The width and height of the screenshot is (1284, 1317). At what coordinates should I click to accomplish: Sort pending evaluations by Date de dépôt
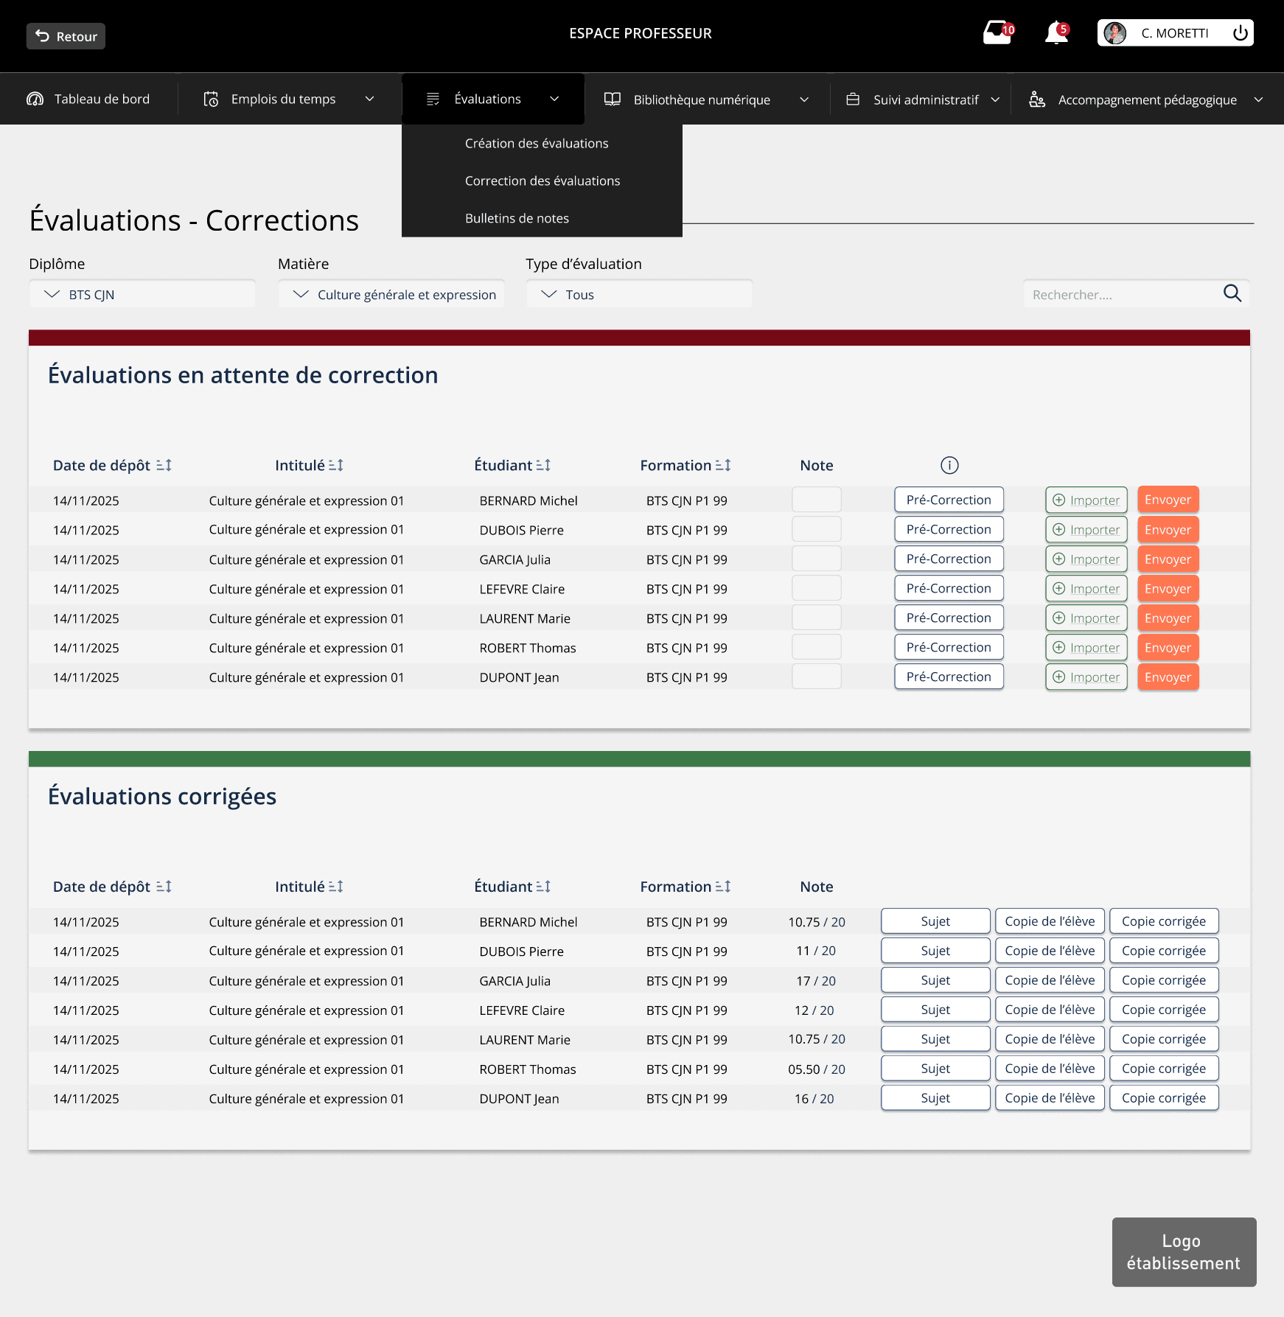(164, 465)
